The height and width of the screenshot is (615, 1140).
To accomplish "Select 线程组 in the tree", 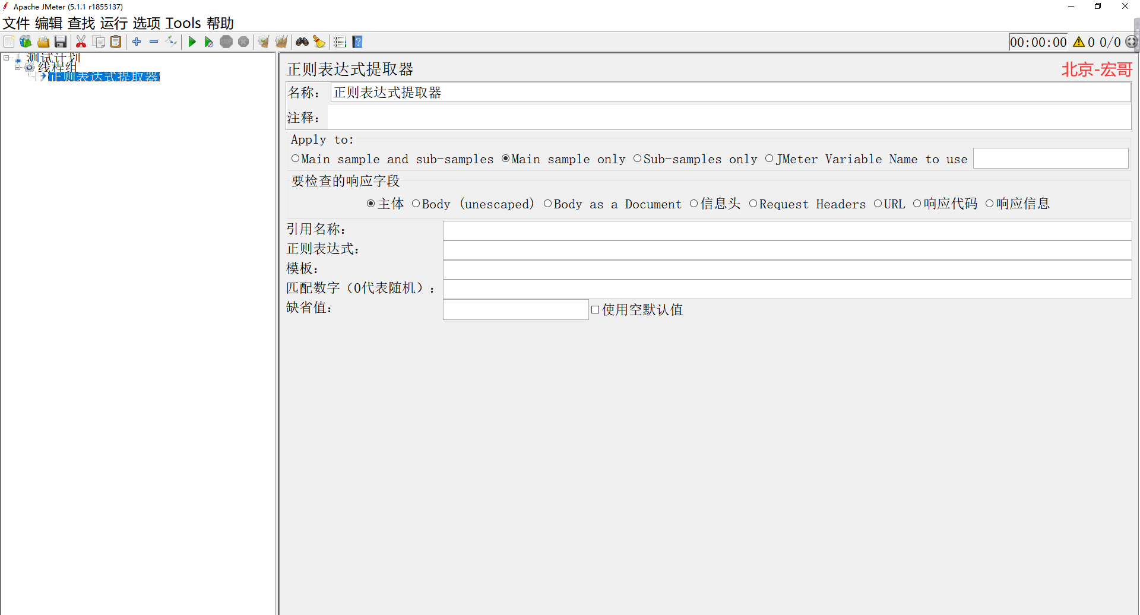I will tap(58, 67).
